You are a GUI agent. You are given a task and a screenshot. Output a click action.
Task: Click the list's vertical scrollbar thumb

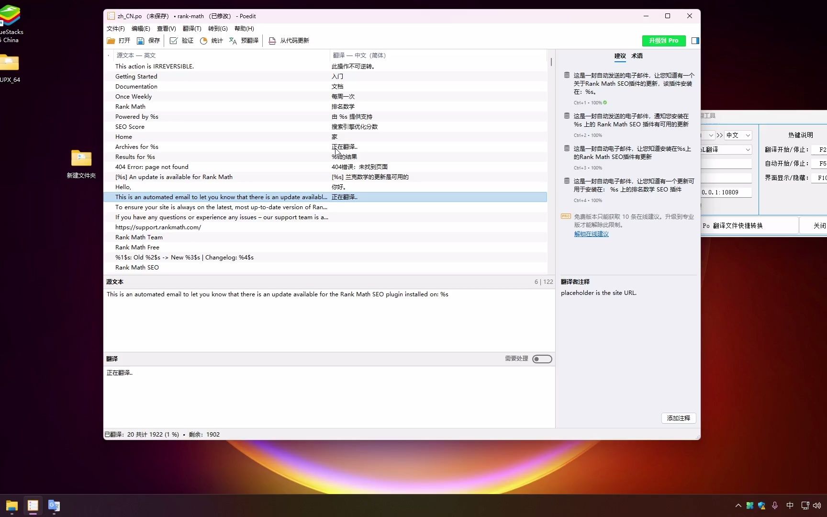[x=551, y=62]
